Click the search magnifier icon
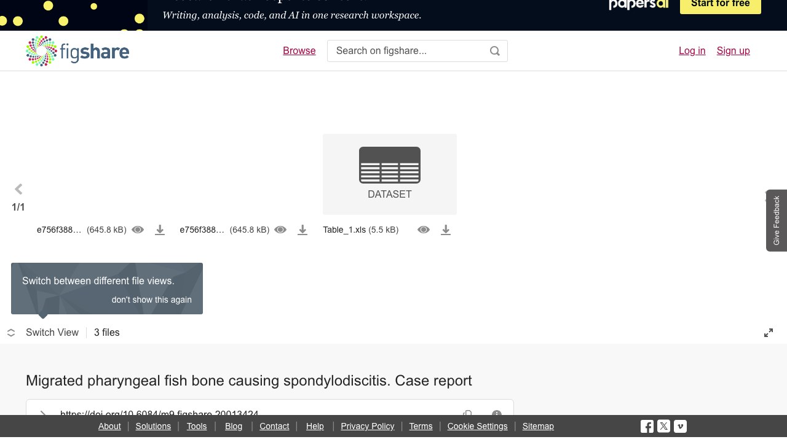The height and width of the screenshot is (442, 787). [495, 51]
